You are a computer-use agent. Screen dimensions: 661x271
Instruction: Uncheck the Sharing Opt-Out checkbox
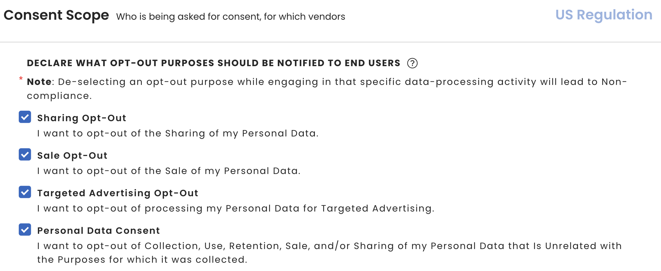[25, 117]
